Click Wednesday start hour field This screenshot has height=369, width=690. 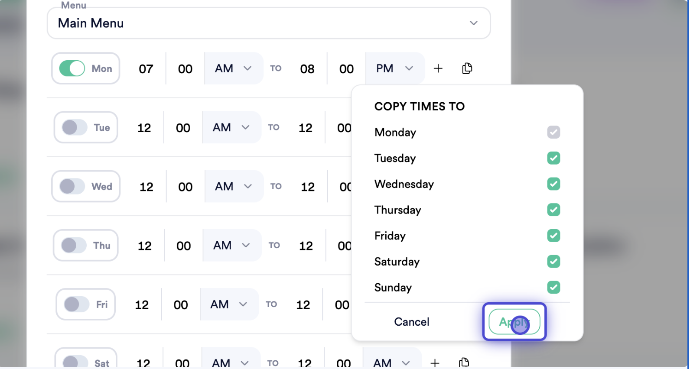146,187
